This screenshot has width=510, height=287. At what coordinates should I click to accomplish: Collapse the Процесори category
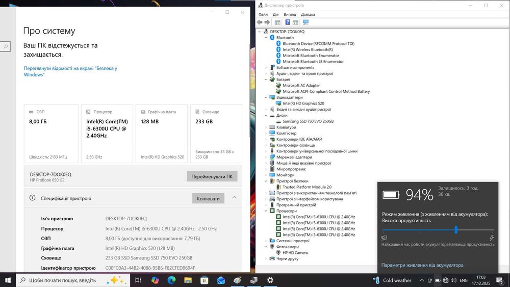266,211
